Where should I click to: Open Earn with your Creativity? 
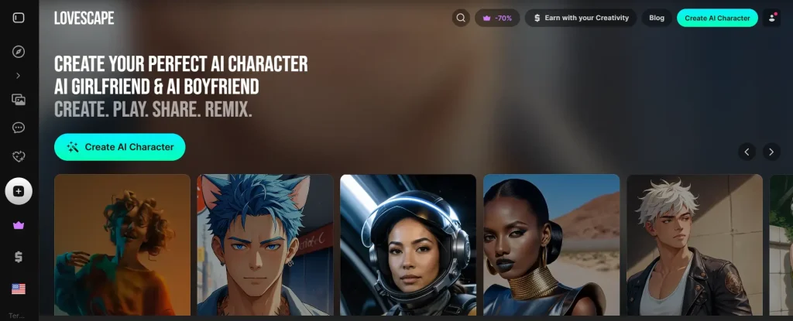(x=581, y=18)
